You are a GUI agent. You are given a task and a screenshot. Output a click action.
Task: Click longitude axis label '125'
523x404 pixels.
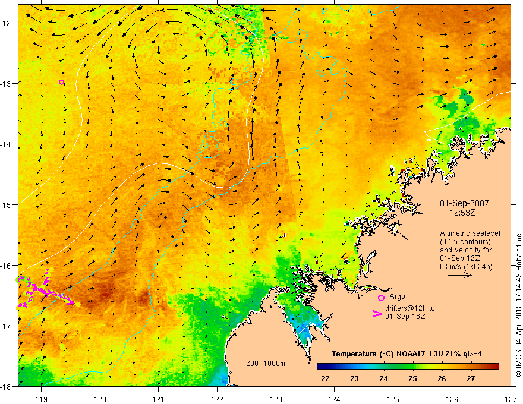[x=393, y=399]
